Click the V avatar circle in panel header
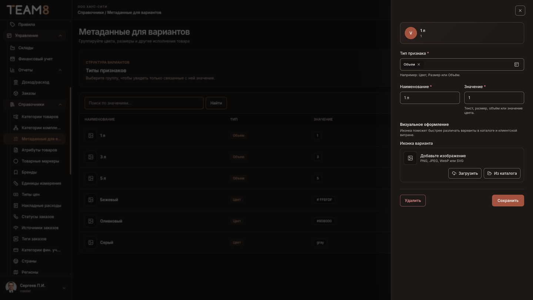The image size is (533, 300). (x=411, y=33)
